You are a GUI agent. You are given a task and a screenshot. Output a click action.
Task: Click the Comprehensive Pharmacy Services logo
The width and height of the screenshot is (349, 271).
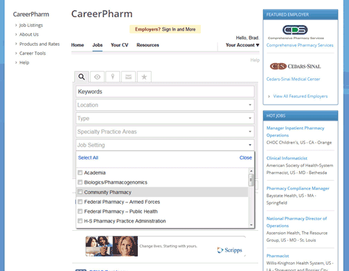(x=296, y=32)
